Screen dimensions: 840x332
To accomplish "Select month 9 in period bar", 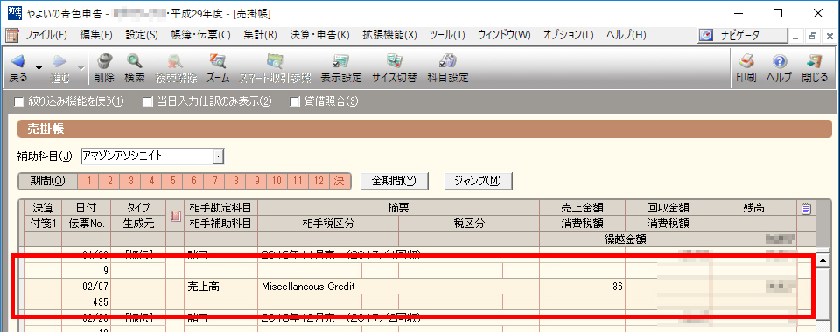I will coord(256,181).
